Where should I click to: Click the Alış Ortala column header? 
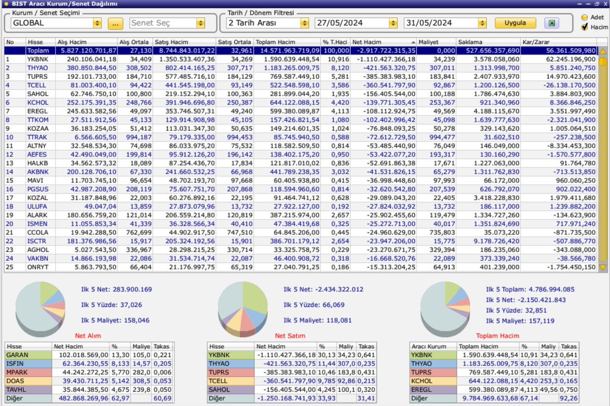pos(135,42)
